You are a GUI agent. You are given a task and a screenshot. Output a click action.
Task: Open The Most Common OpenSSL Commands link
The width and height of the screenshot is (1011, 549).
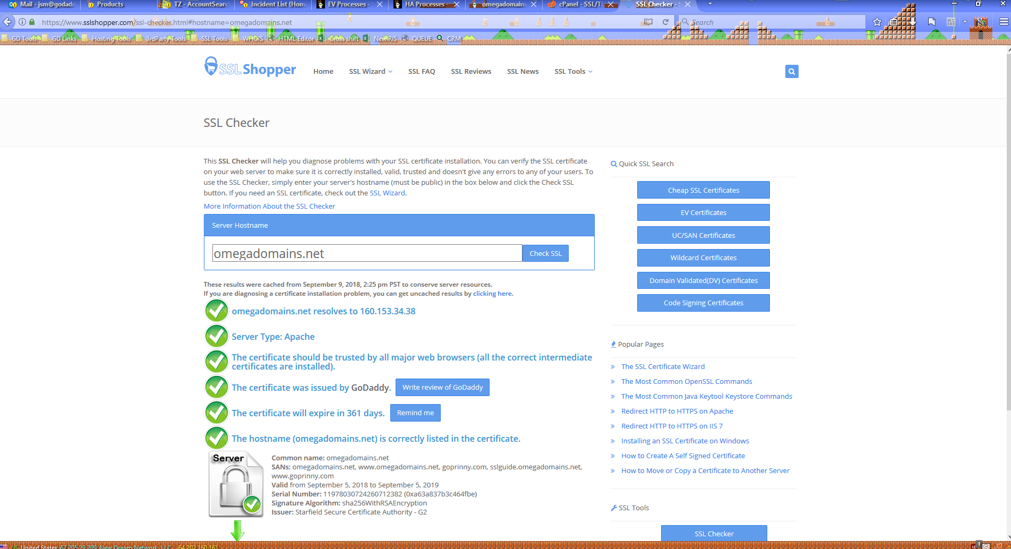coord(687,381)
